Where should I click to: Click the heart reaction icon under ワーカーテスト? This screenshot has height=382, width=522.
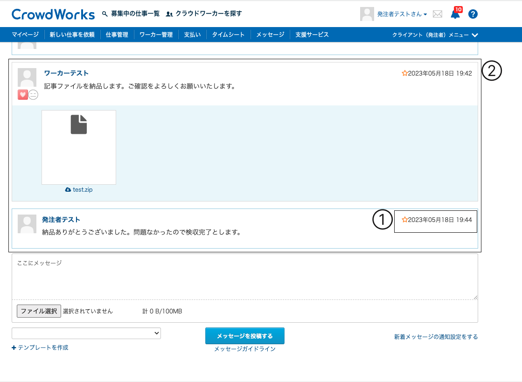pyautogui.click(x=23, y=95)
